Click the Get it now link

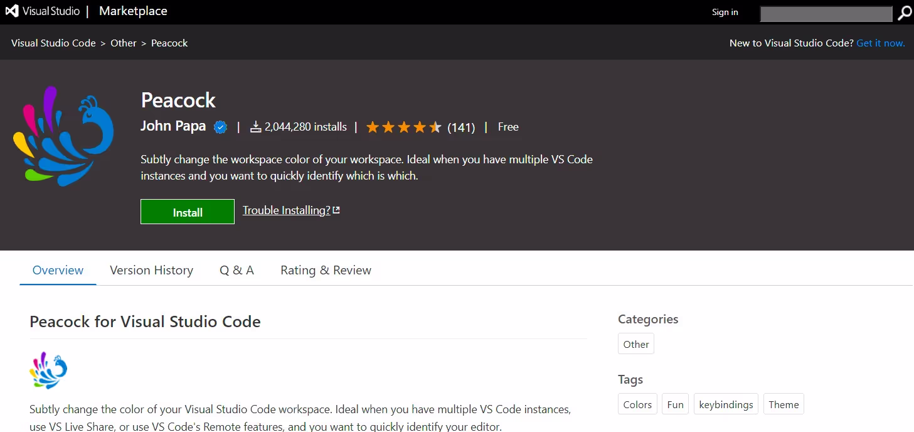click(x=881, y=43)
